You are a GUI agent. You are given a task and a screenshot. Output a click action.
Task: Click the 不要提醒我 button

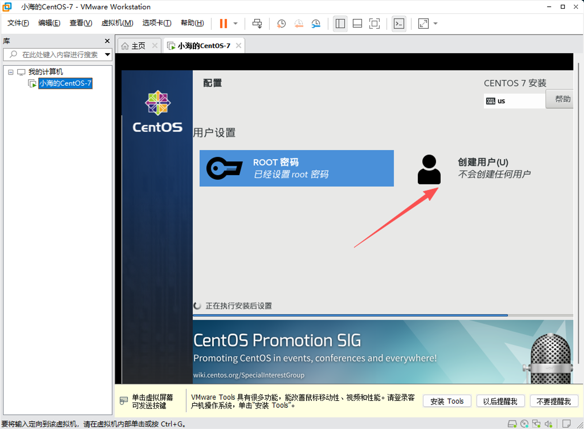tap(554, 401)
